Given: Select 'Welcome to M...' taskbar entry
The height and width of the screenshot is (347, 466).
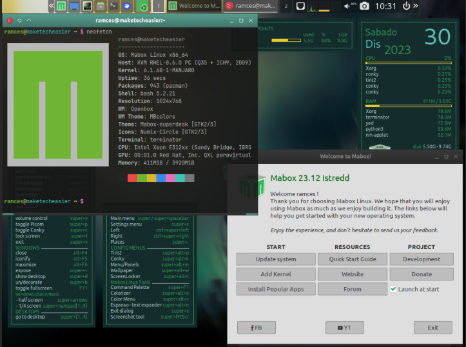Looking at the screenshot, I should tap(195, 6).
